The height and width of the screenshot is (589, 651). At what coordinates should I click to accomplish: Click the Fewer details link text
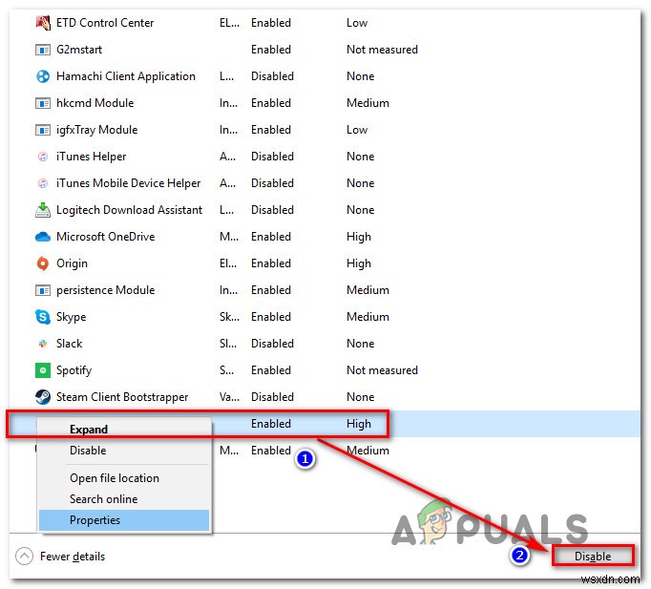pos(73,557)
